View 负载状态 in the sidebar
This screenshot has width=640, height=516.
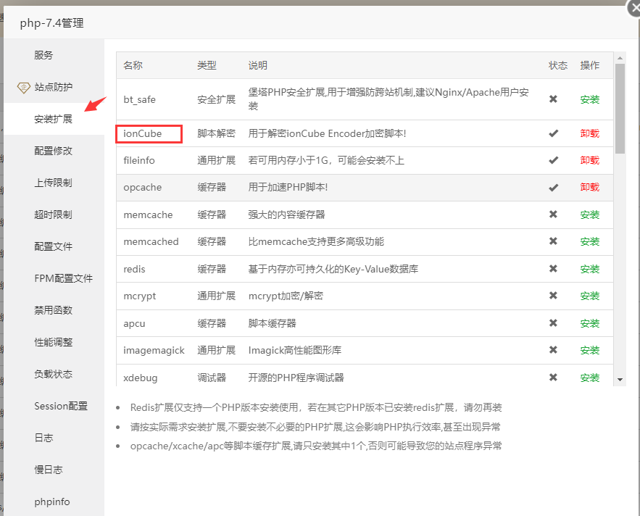pyautogui.click(x=53, y=374)
